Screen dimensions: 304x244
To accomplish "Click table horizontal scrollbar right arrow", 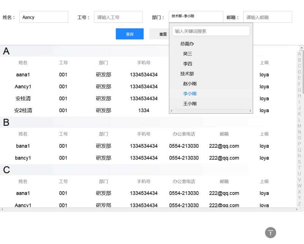I will pos(297,210).
